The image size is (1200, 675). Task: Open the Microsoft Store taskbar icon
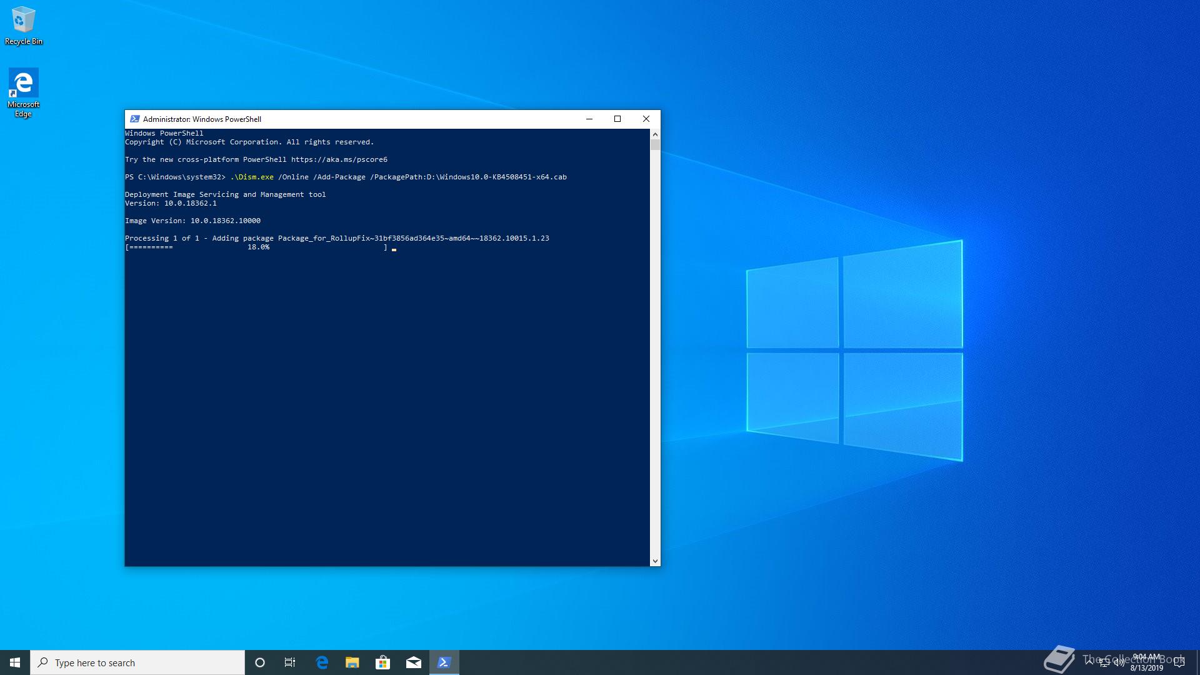coord(382,662)
